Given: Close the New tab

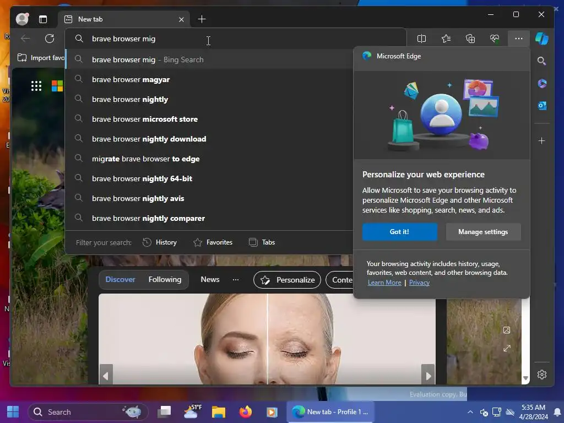Looking at the screenshot, I should coord(181,19).
